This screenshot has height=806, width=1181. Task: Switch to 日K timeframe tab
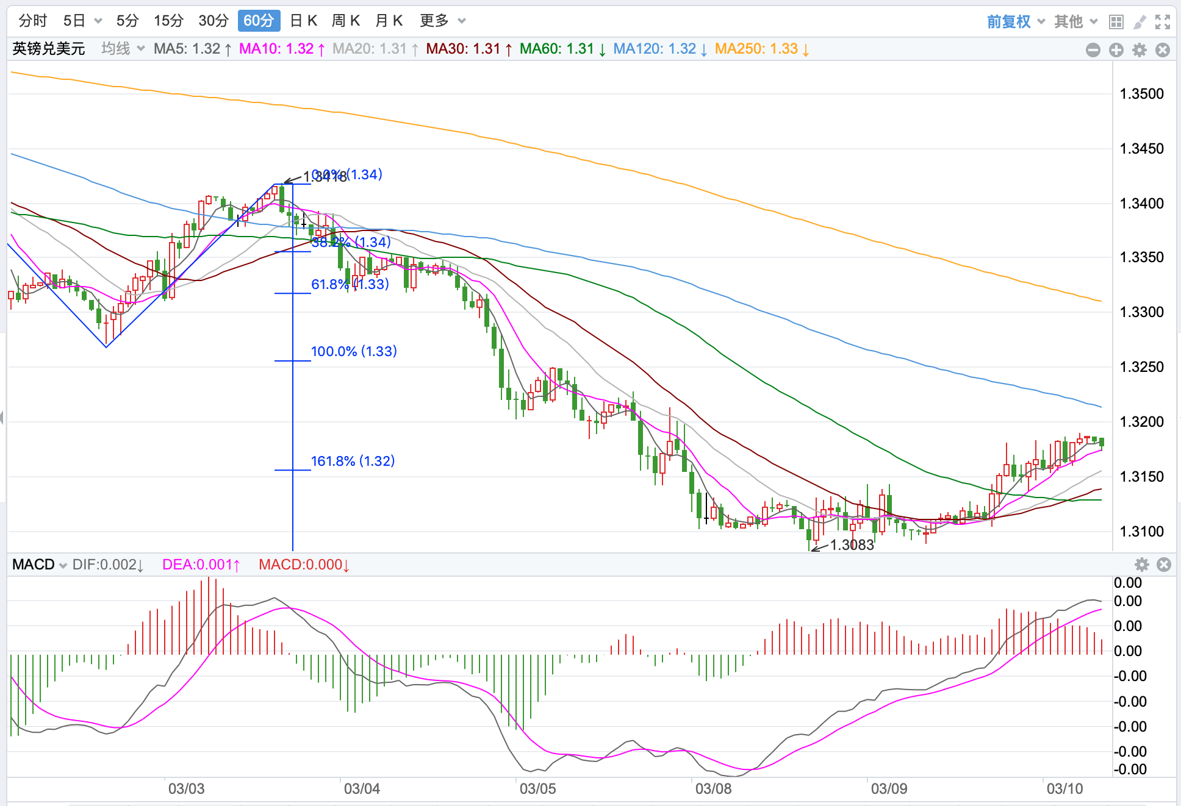pyautogui.click(x=303, y=21)
